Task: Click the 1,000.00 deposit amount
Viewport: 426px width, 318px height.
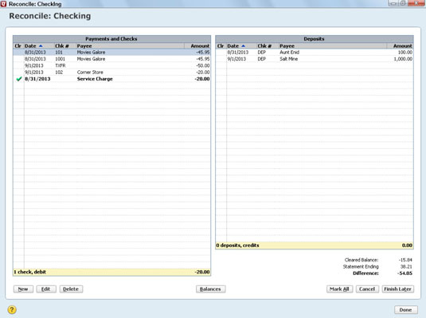Action: click(403, 59)
